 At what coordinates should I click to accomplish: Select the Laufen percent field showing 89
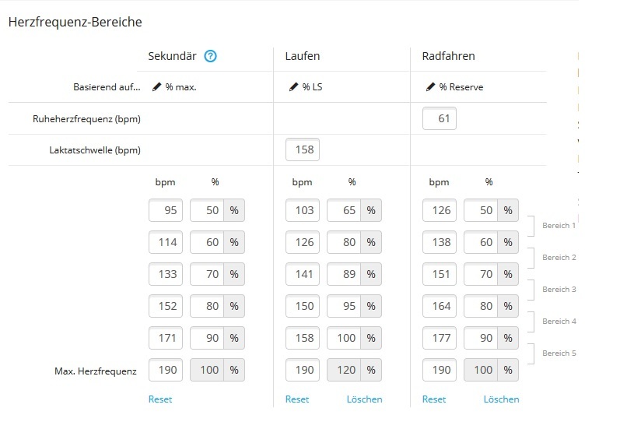(344, 274)
